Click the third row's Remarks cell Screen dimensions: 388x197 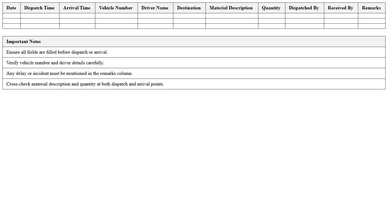[x=371, y=26]
